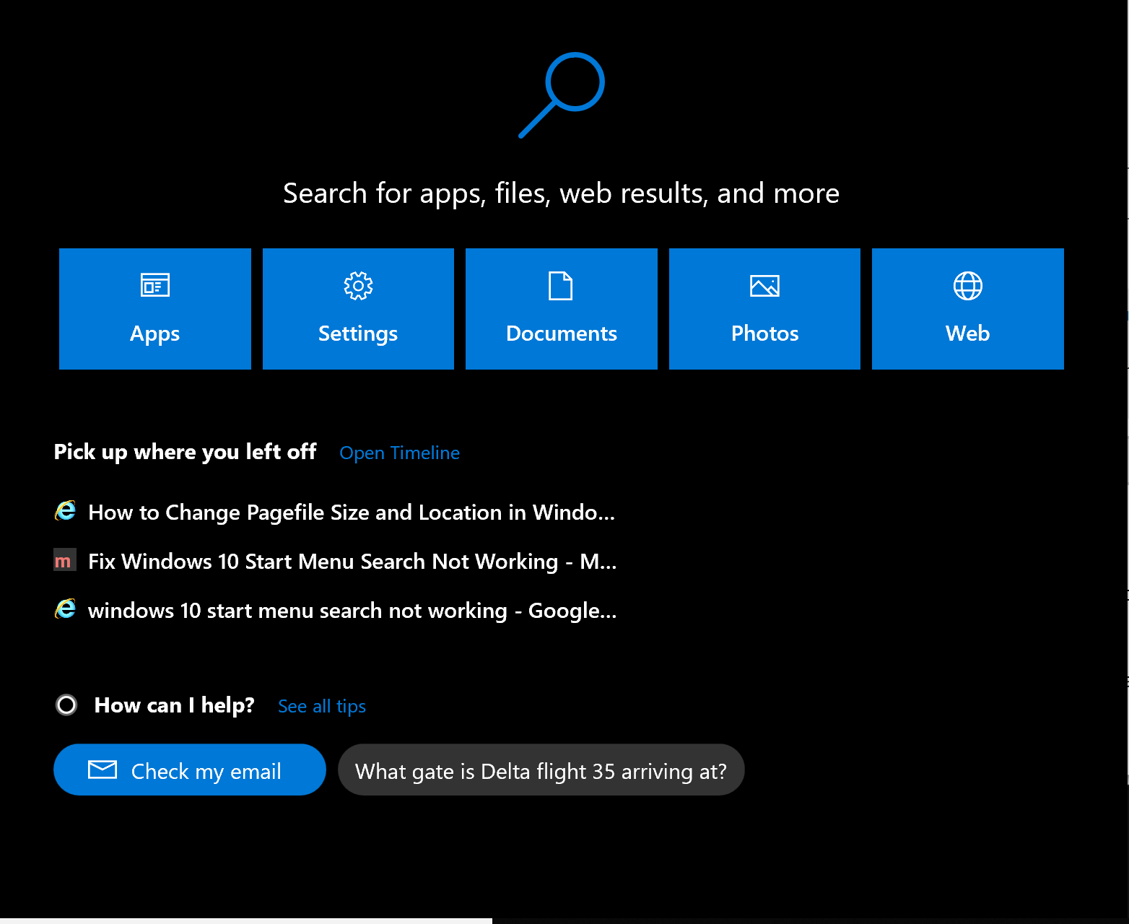The height and width of the screenshot is (924, 1129).
Task: Click the Cortana circle icon
Action: [66, 705]
